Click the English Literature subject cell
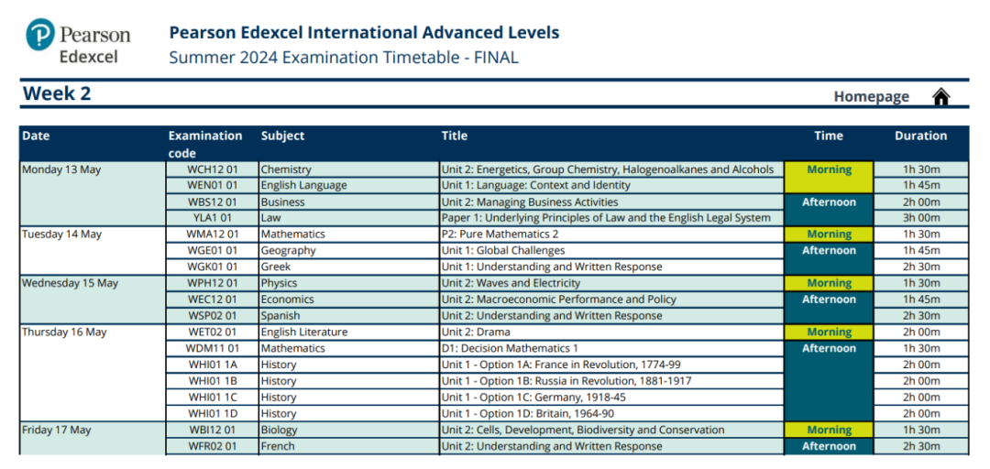The image size is (990, 469). tap(349, 332)
